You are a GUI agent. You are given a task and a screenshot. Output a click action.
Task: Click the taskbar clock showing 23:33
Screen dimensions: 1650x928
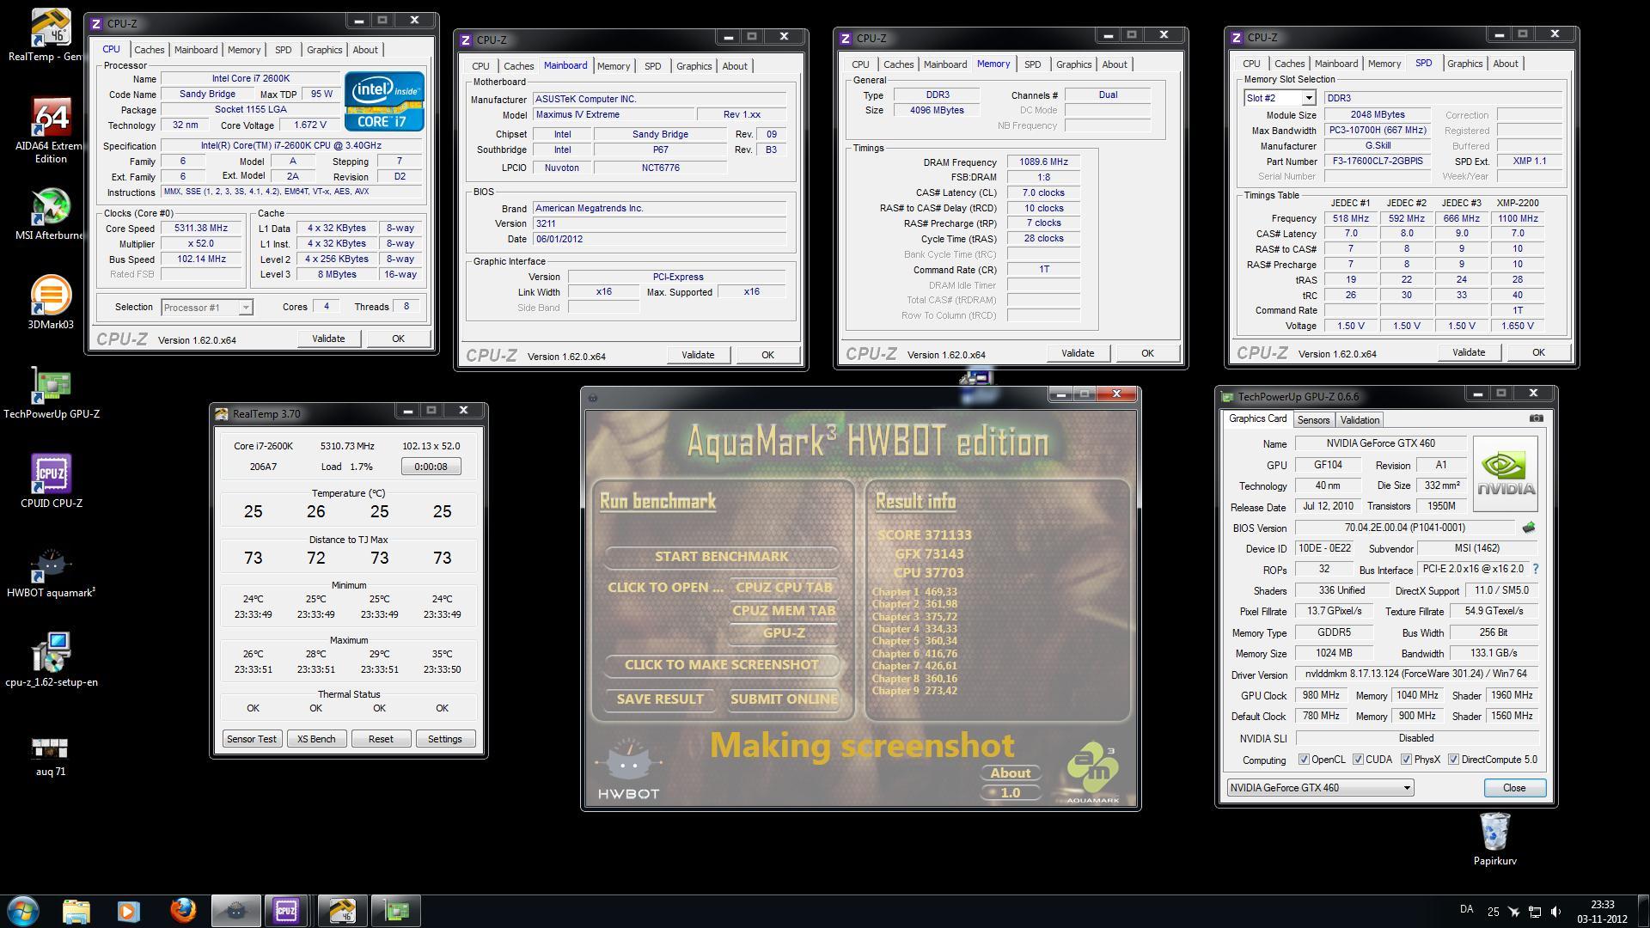[x=1602, y=912]
